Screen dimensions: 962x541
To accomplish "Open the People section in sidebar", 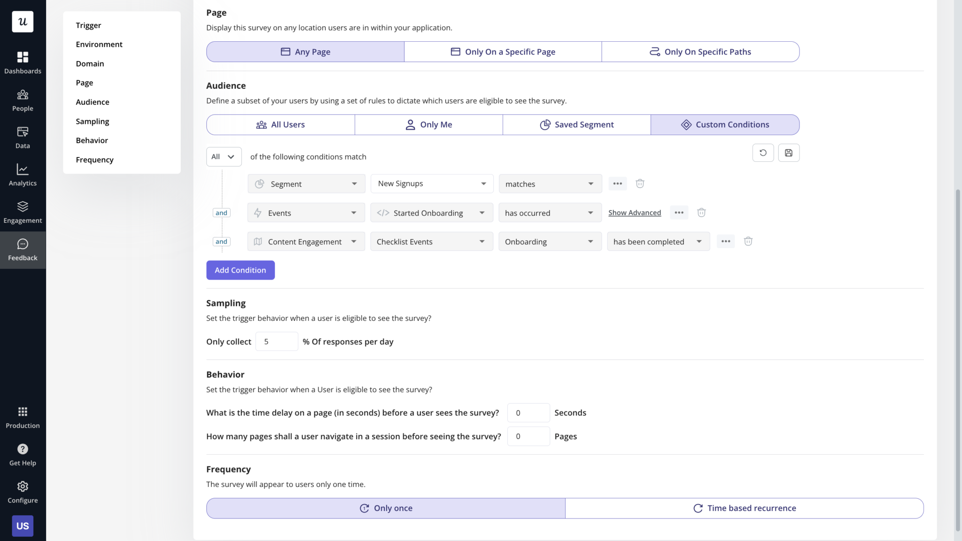I will 23,100.
